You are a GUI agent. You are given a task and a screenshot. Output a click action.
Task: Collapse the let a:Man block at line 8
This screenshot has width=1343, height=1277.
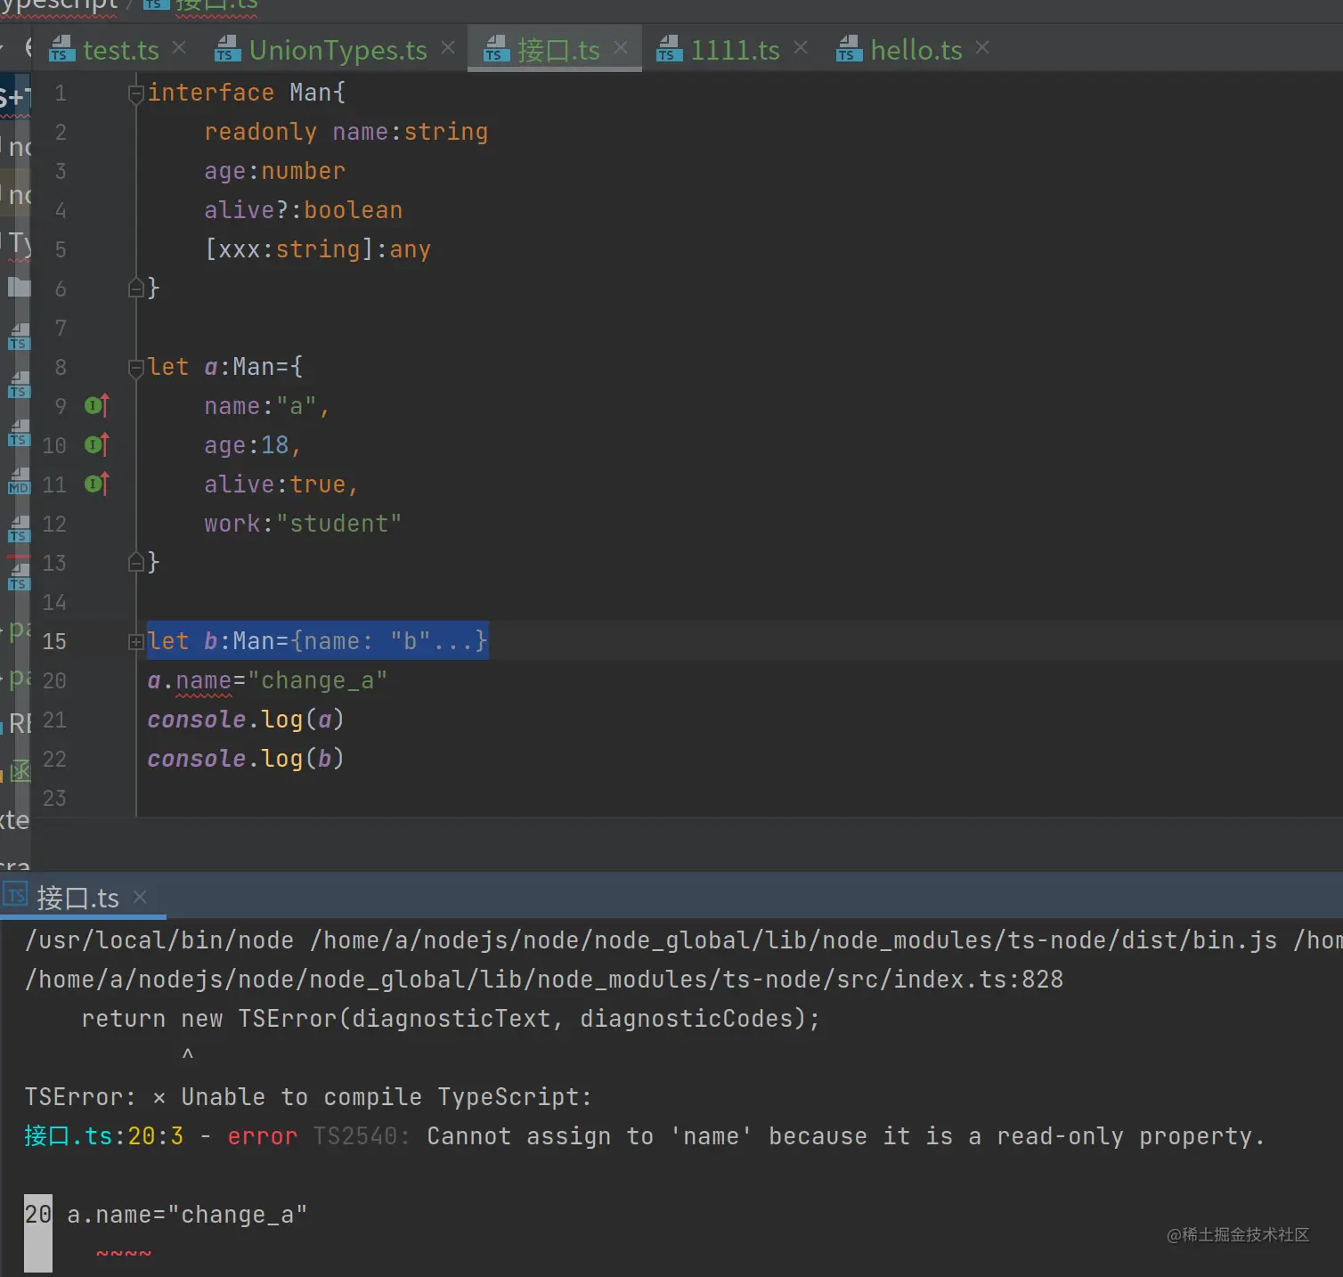136,367
